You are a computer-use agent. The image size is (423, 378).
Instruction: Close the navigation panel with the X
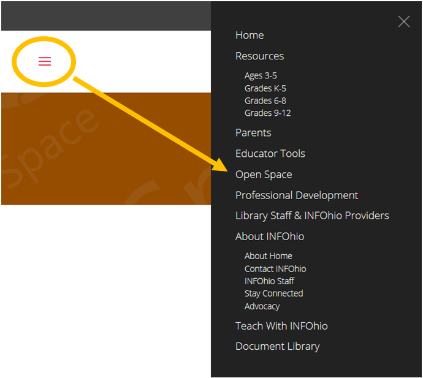(x=404, y=21)
